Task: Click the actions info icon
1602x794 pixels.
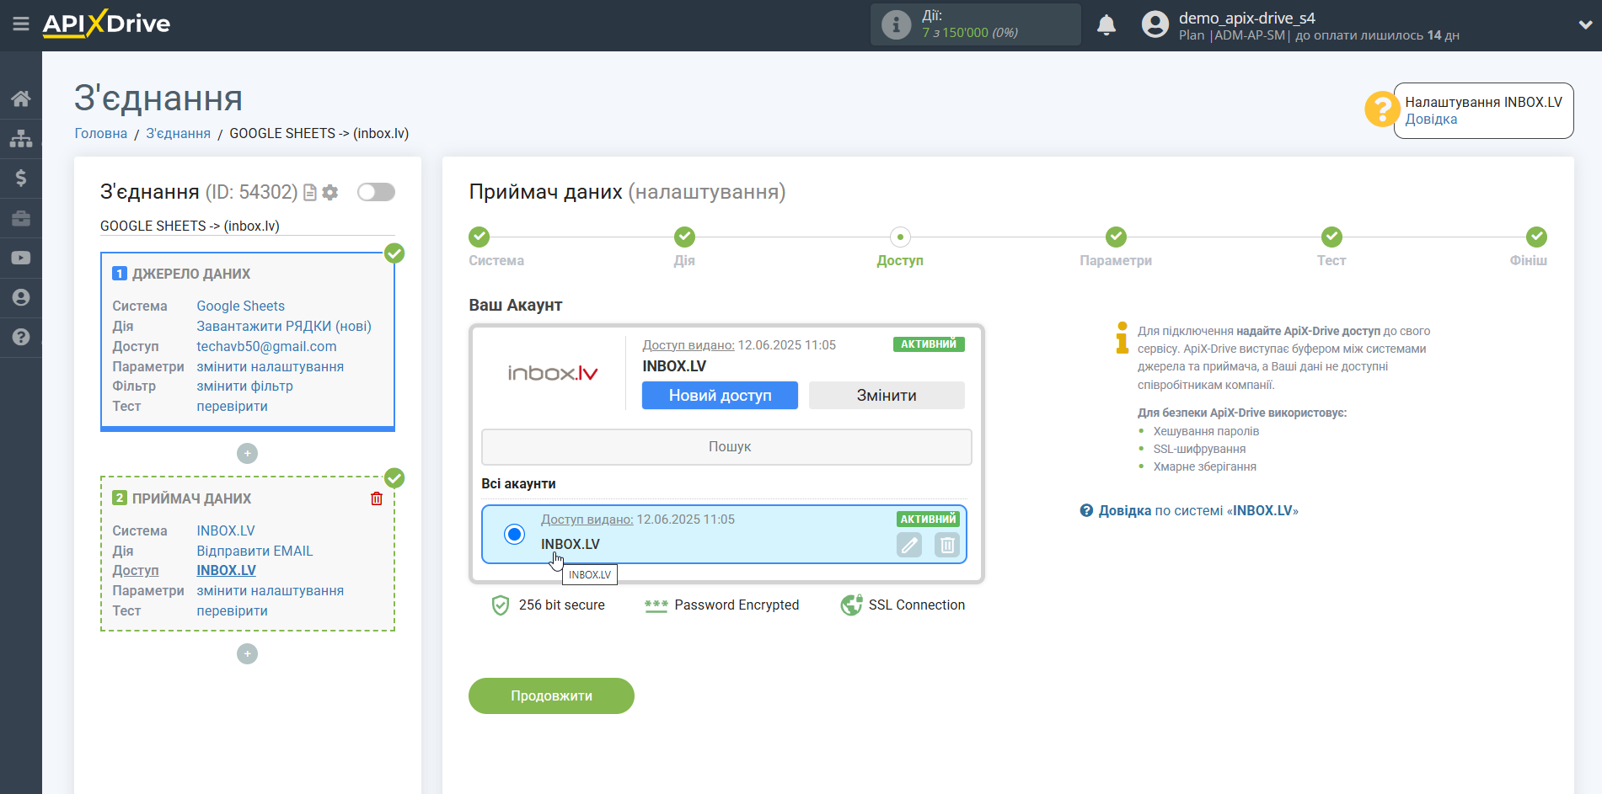Action: [x=896, y=25]
